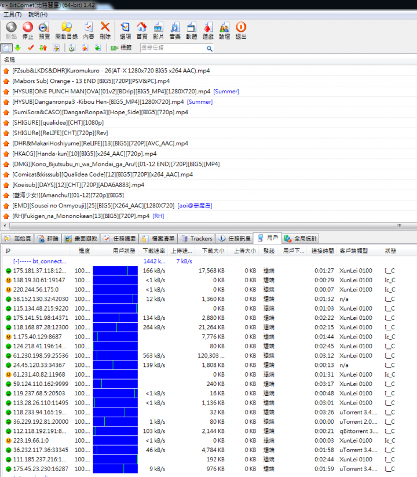Click the 標籤 (Tags) button
The image size is (417, 477).
pos(121,48)
